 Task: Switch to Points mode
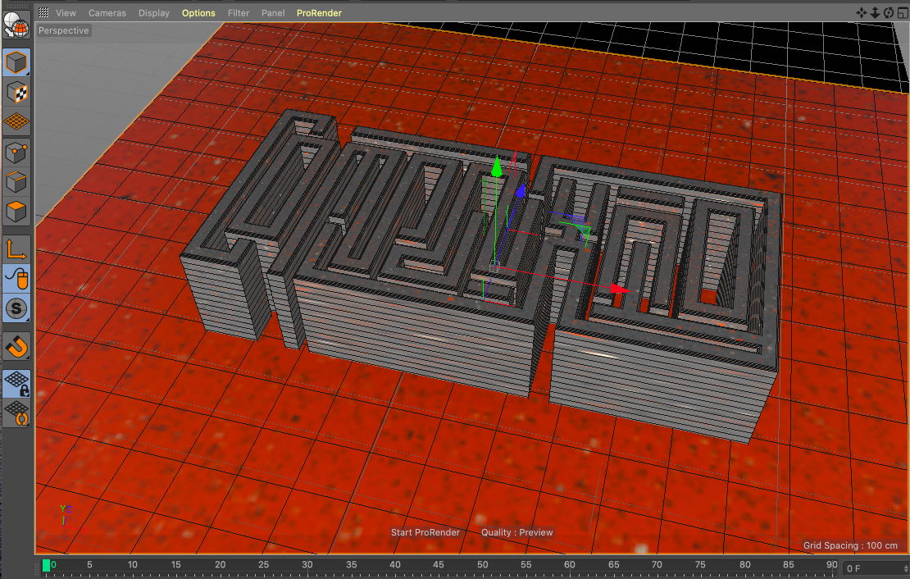(x=16, y=153)
